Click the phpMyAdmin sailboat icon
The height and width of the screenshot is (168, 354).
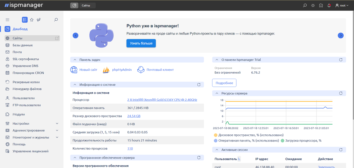click(x=106, y=70)
